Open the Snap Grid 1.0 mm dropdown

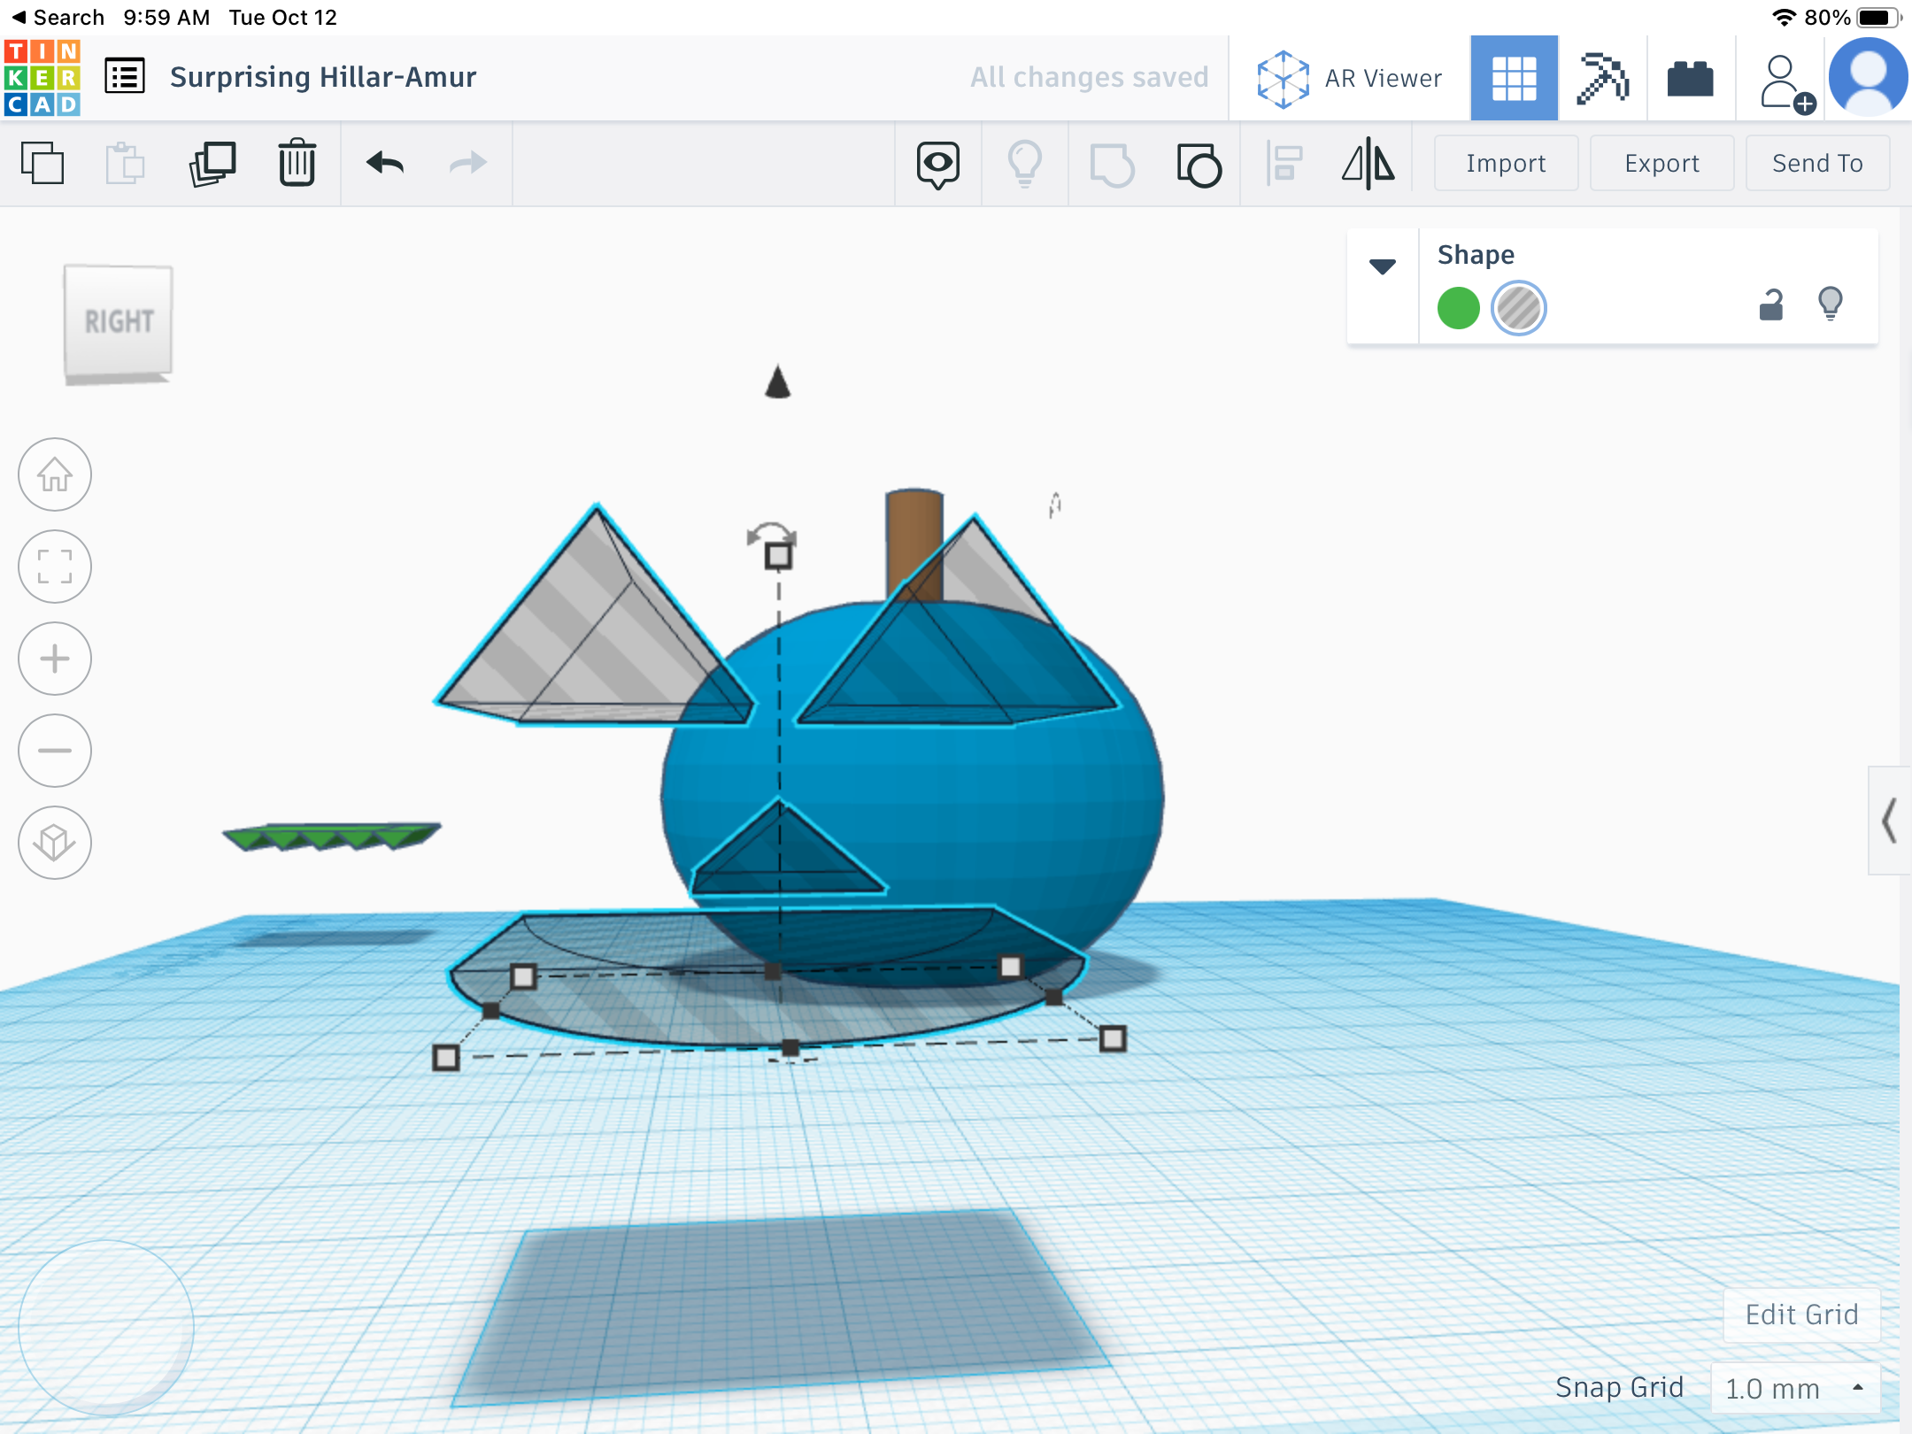click(x=1794, y=1388)
